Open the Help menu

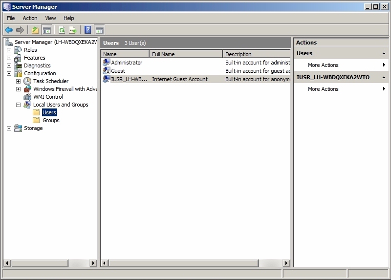point(68,18)
